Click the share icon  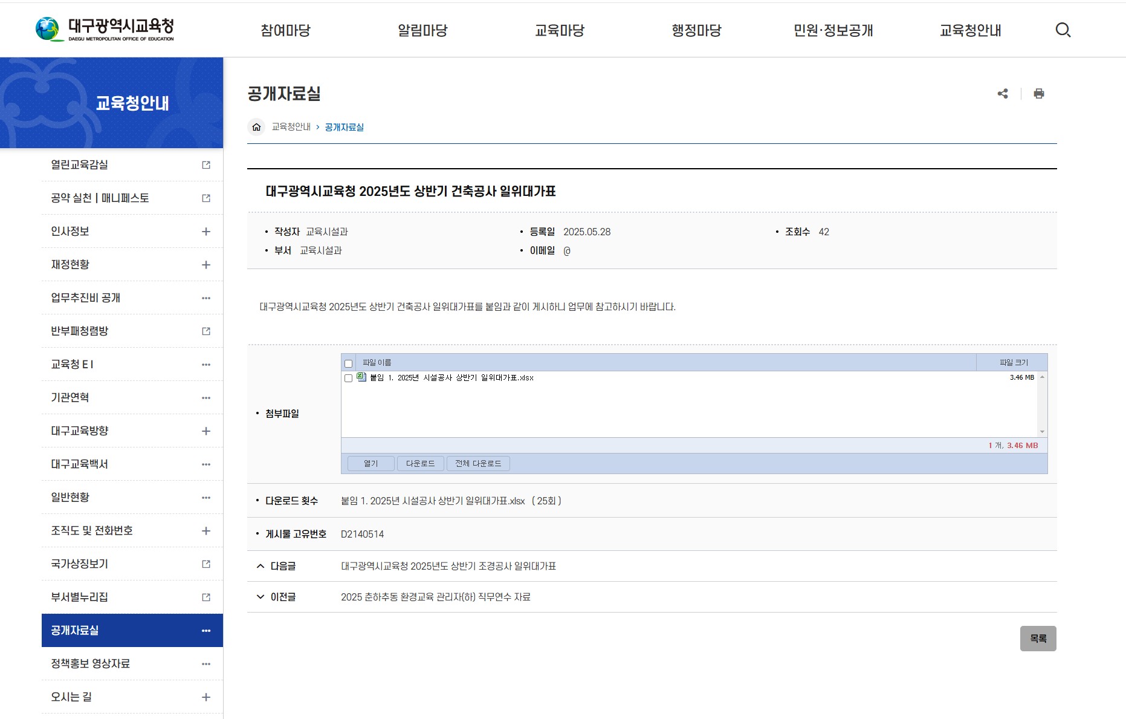coord(1003,94)
